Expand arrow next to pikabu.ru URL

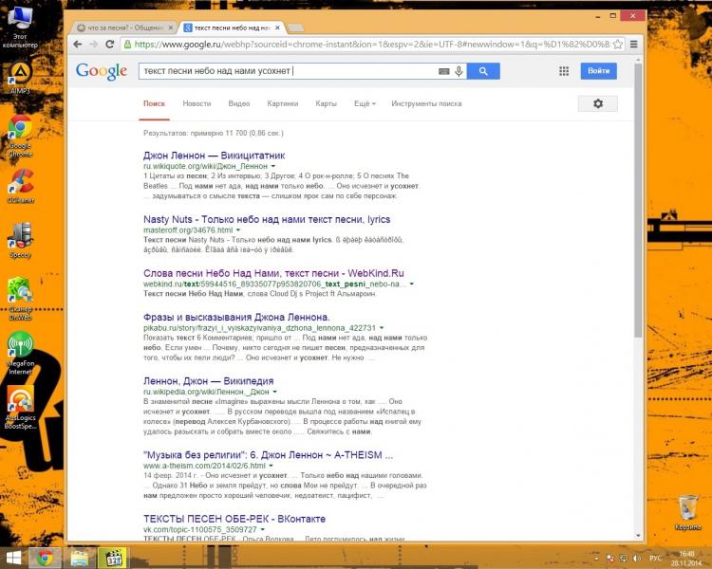point(382,327)
